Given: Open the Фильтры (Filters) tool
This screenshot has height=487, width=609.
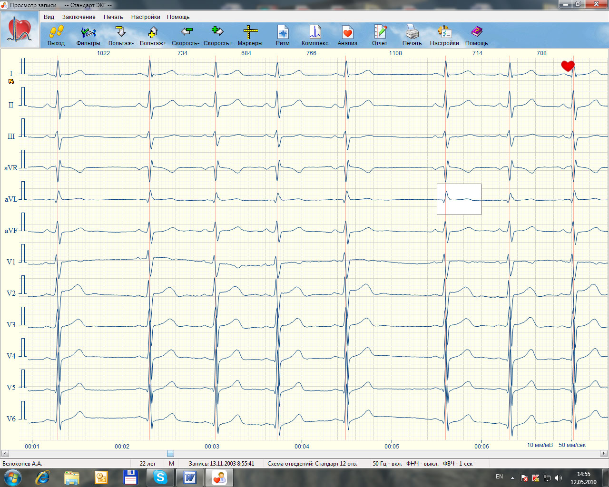Looking at the screenshot, I should tap(88, 33).
